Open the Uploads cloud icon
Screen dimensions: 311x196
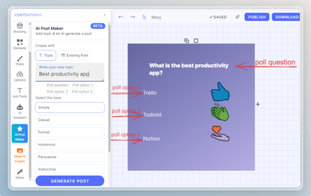tap(20, 76)
